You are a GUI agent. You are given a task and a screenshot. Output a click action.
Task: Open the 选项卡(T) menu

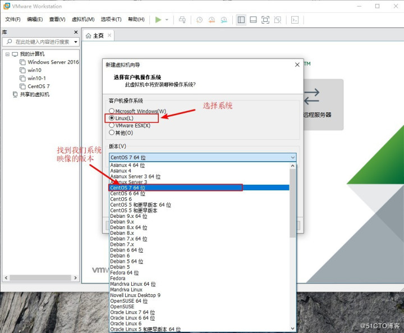pos(111,19)
